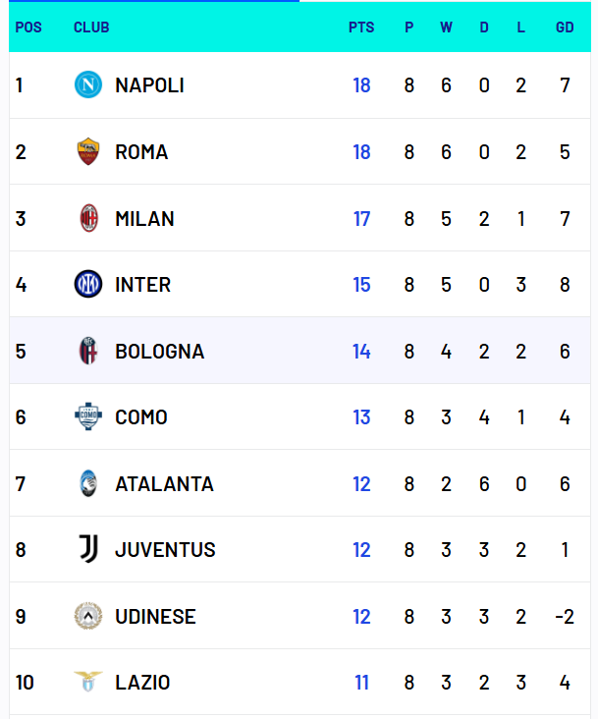Click the GD column header
Viewport: 598px width, 719px height.
[x=565, y=28]
